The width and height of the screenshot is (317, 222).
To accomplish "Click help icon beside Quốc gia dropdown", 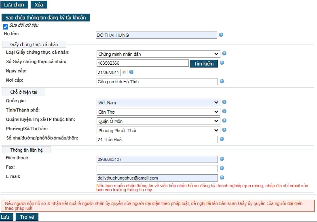I will (x=224, y=102).
